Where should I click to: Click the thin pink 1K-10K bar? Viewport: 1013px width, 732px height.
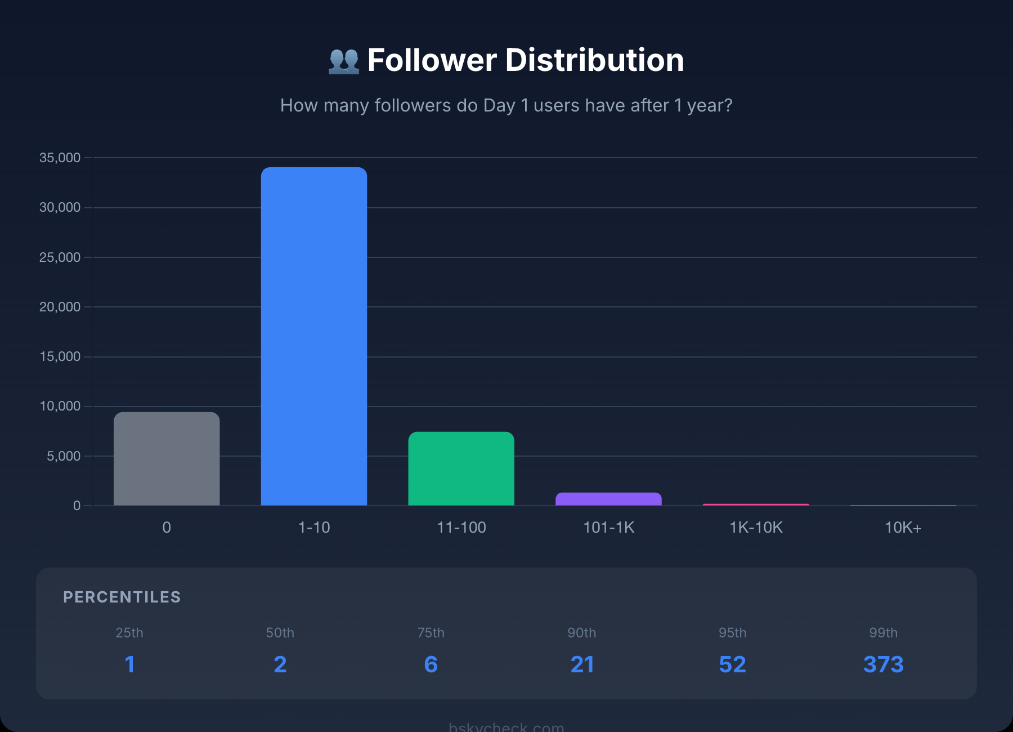pyautogui.click(x=756, y=505)
